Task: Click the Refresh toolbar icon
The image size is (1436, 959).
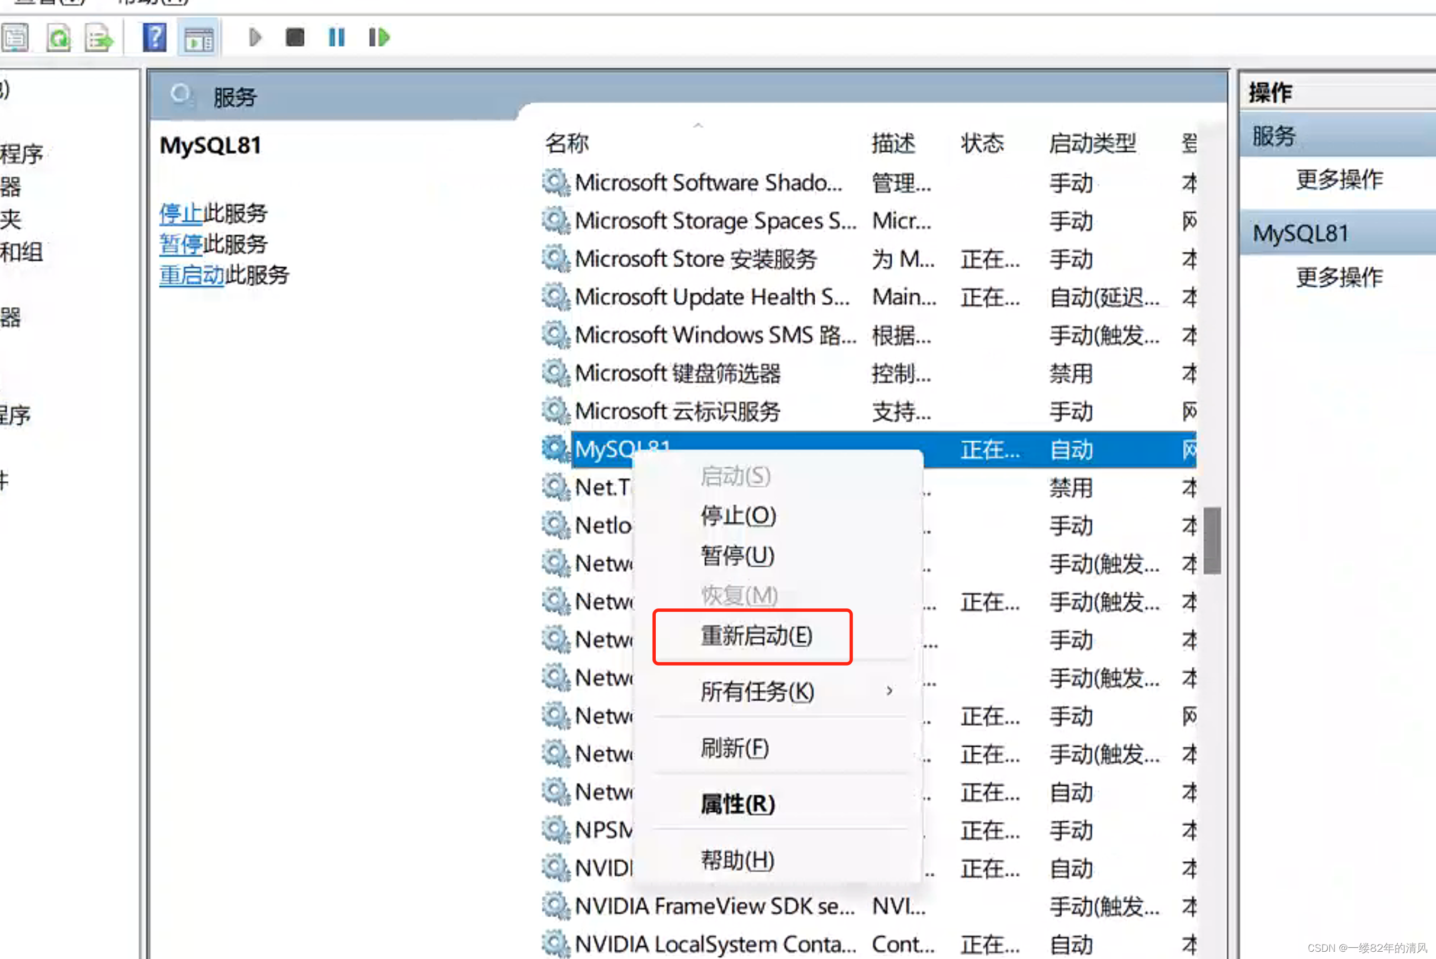Action: (x=59, y=38)
